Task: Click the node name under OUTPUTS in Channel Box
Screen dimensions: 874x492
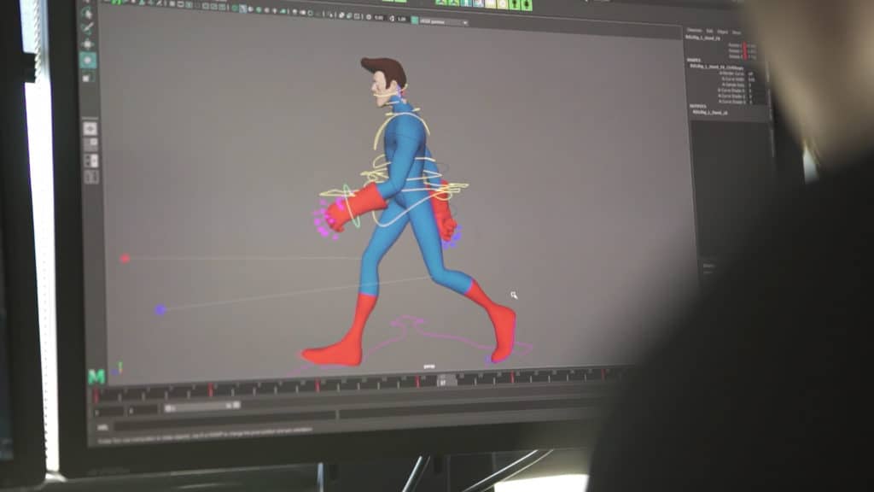Action: click(x=709, y=112)
